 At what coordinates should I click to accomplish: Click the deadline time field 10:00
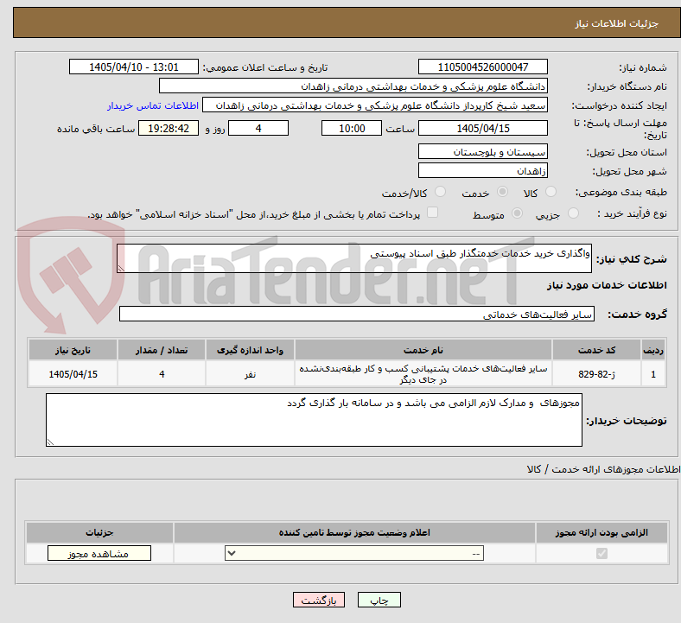(352, 128)
